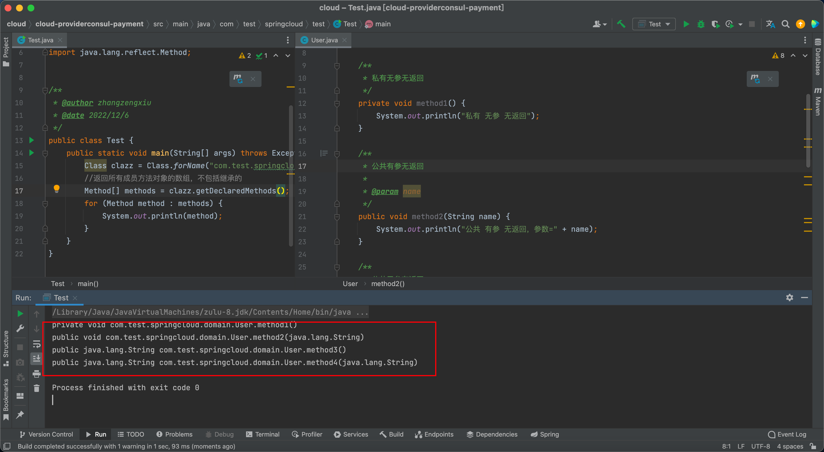
Task: Open the Maven tool window
Action: pyautogui.click(x=818, y=101)
